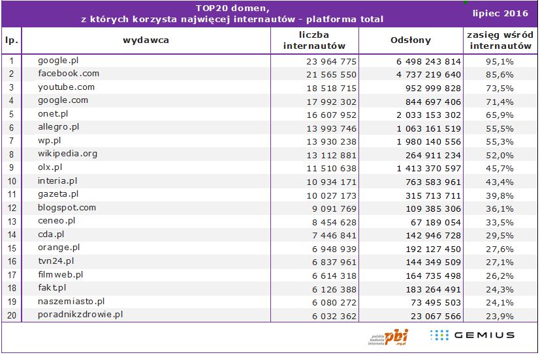Viewport: 540px width, 355px height.
Task: Select the blogspot.com domain cell
Action: point(67,208)
